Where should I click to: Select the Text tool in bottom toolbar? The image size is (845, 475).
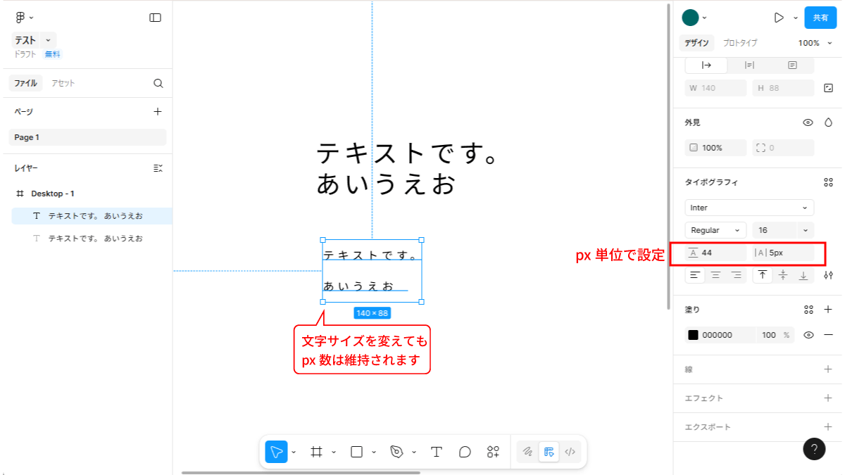pos(436,452)
